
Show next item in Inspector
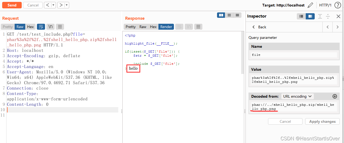337,27
